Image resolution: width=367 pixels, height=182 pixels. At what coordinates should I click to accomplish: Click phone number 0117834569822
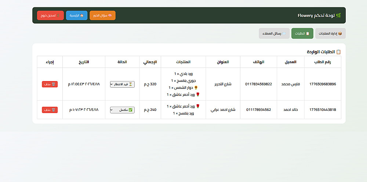[258, 84]
